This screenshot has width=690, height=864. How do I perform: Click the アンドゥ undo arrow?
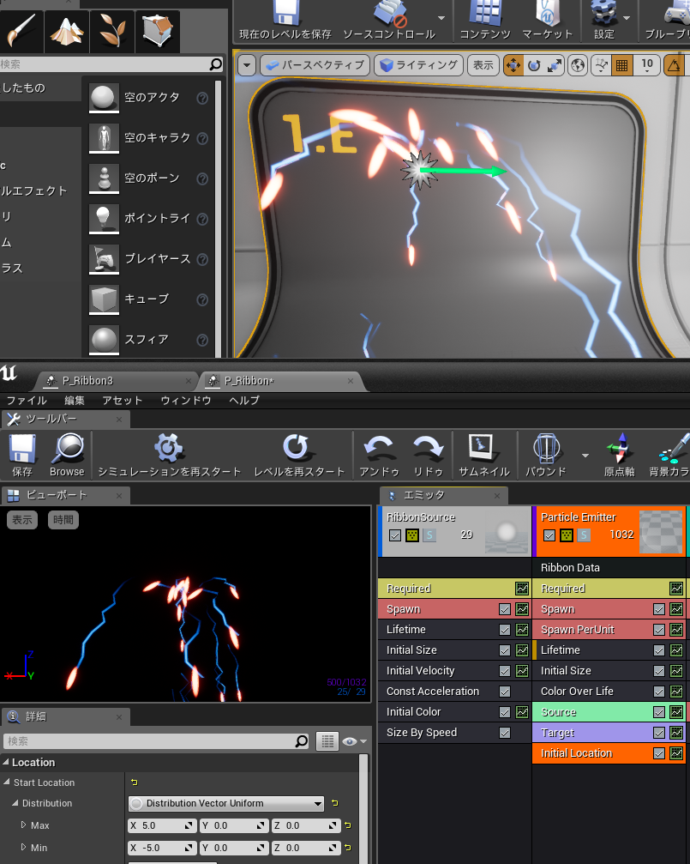click(379, 449)
